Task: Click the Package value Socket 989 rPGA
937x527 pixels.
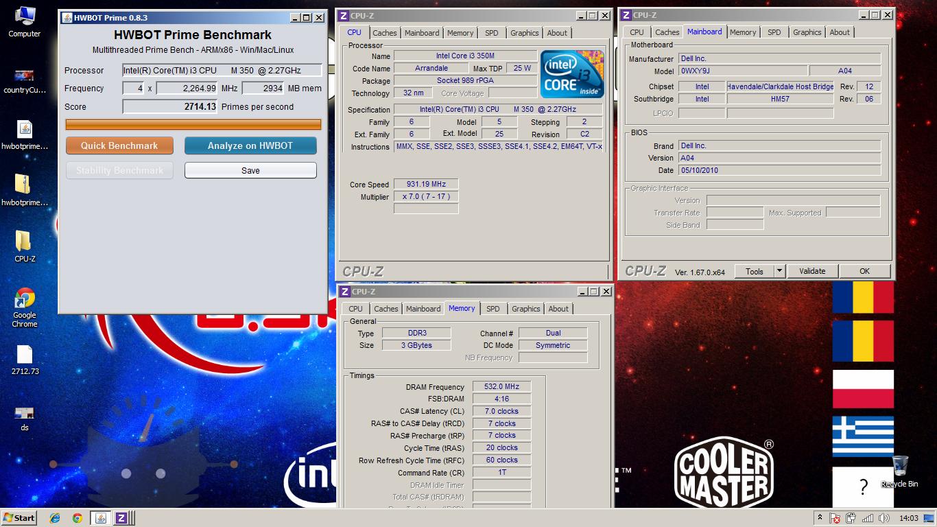Action: 466,80
